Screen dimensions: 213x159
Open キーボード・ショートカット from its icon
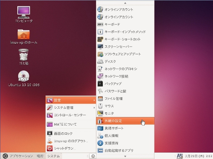(100, 39)
